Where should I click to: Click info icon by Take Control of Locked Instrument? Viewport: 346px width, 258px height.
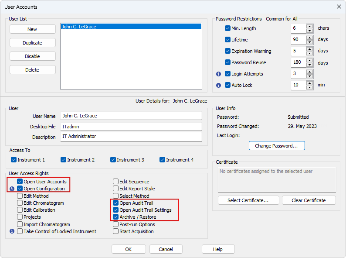[12, 231]
